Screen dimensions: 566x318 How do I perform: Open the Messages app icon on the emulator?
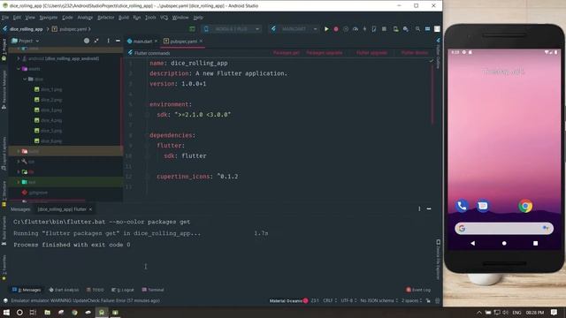coord(483,206)
